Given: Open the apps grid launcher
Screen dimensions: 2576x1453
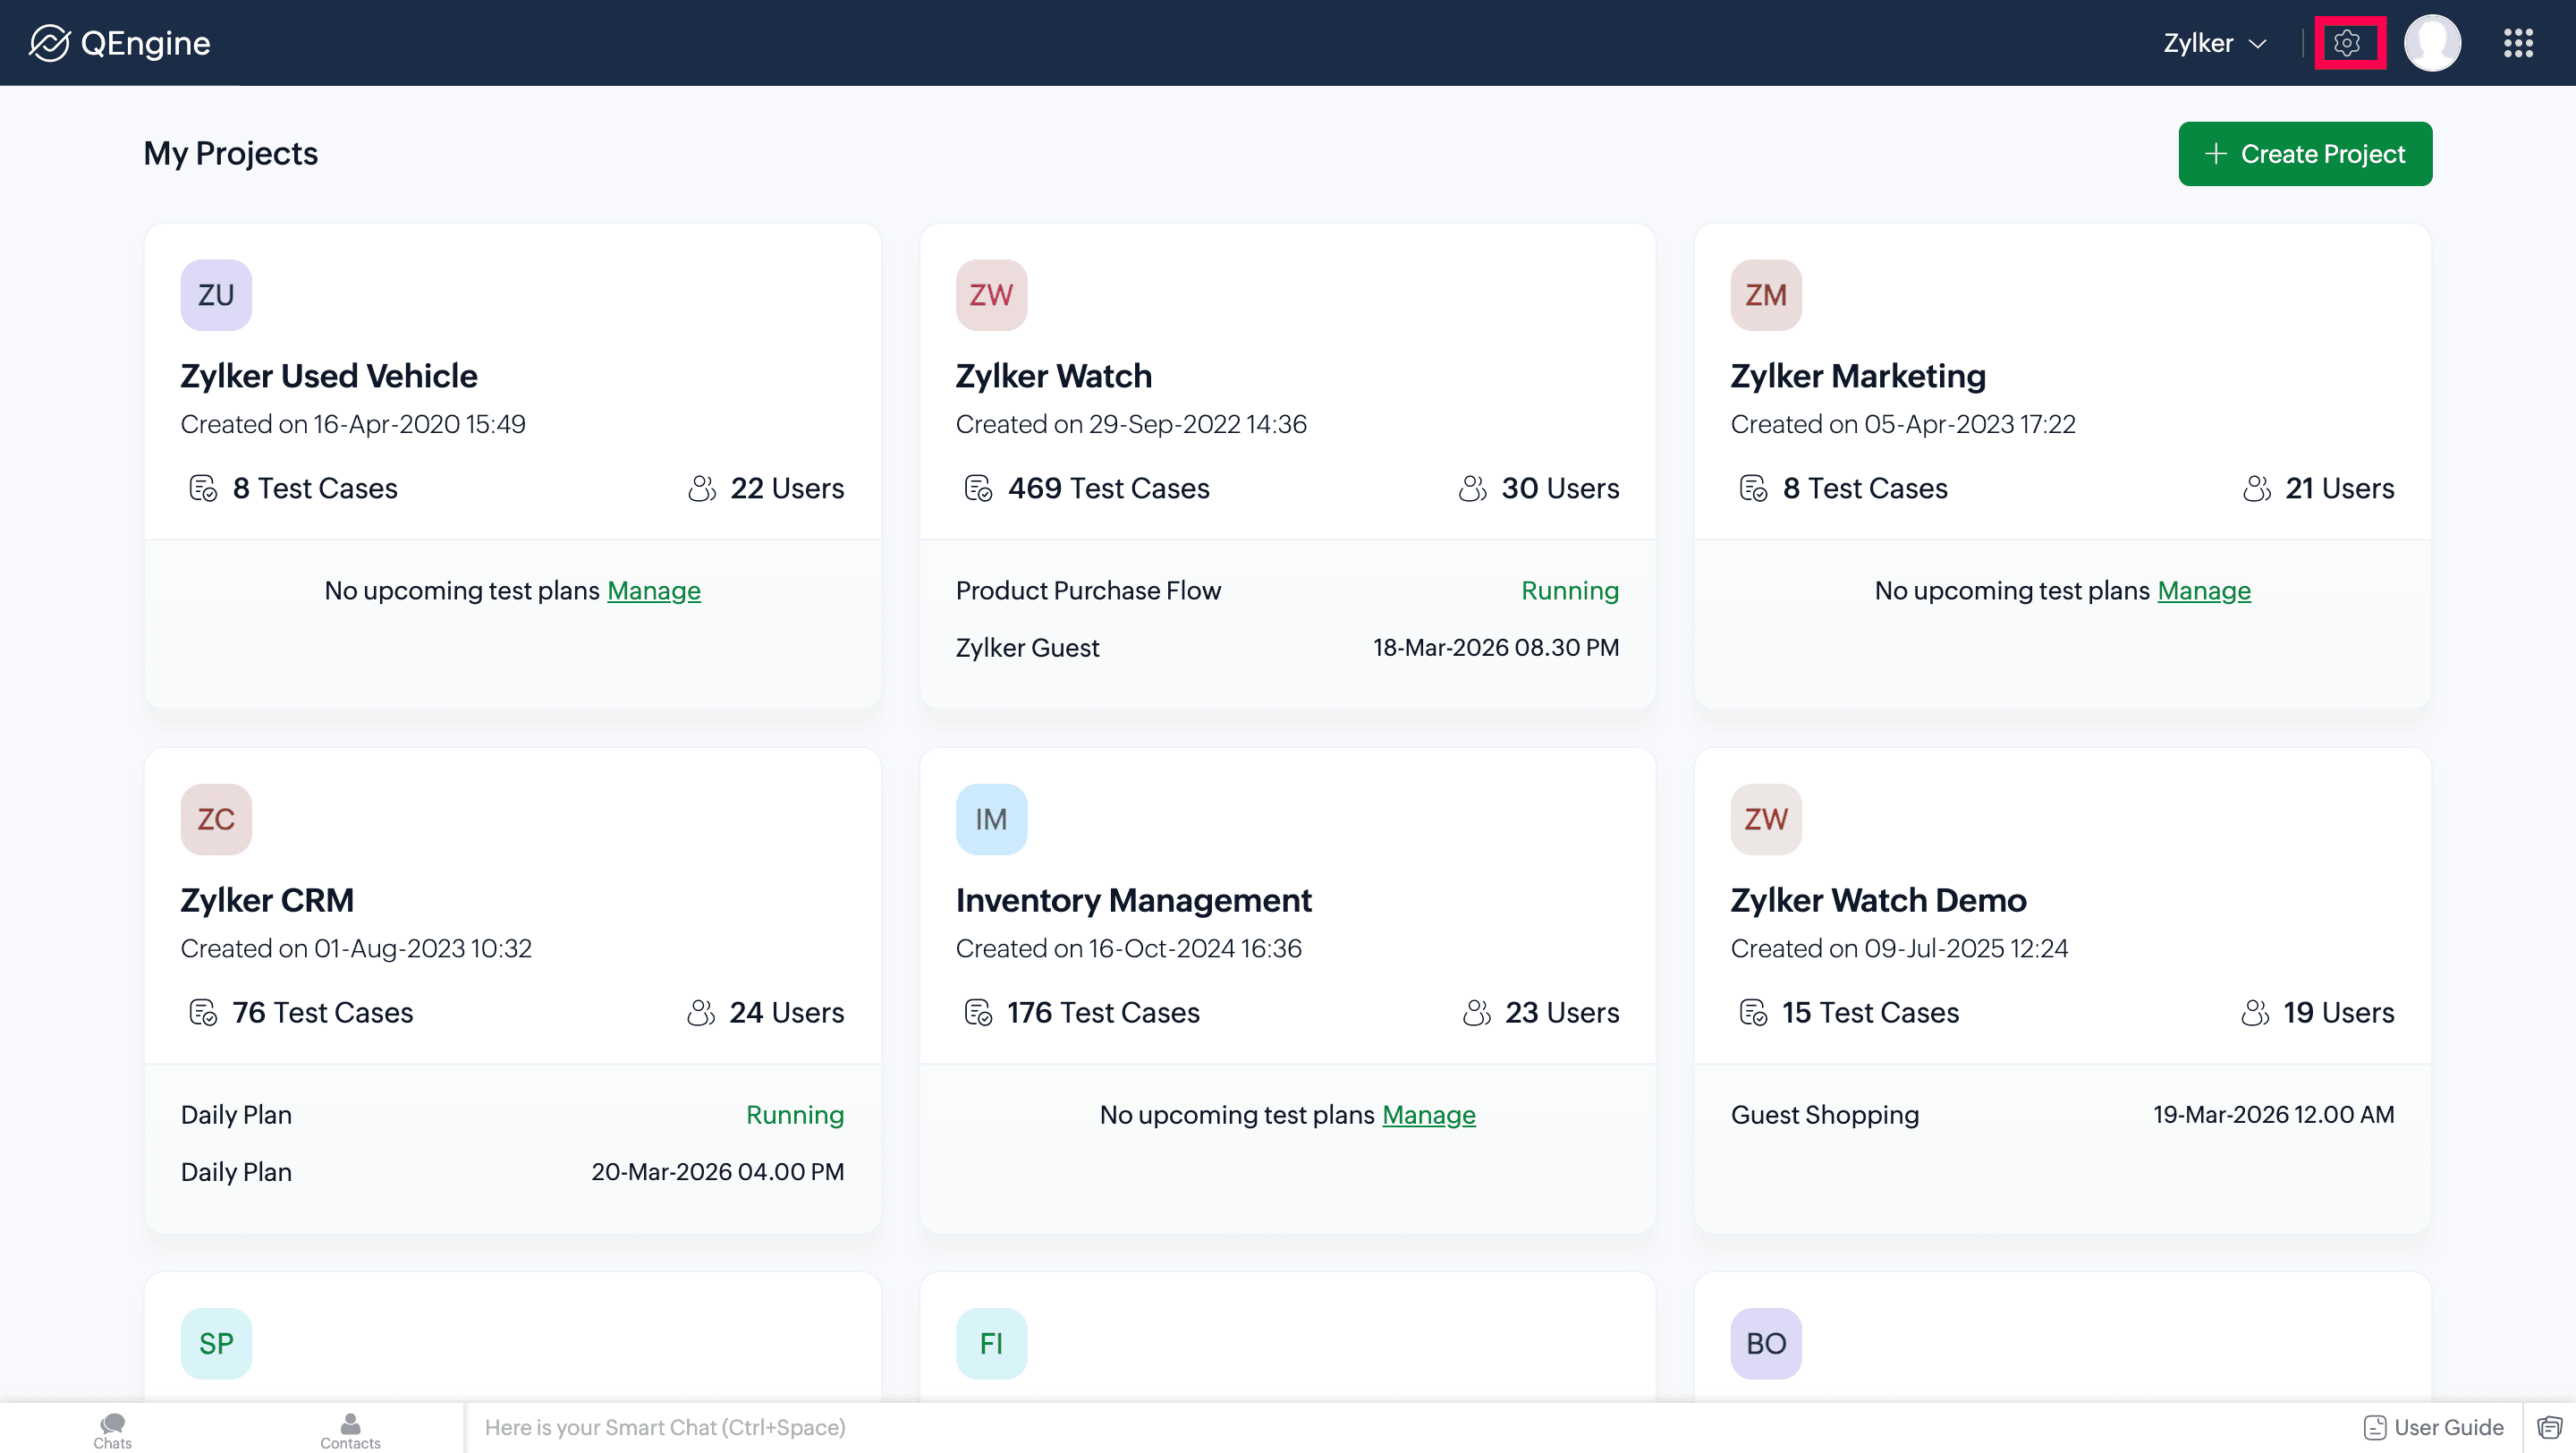Looking at the screenshot, I should [x=2518, y=43].
